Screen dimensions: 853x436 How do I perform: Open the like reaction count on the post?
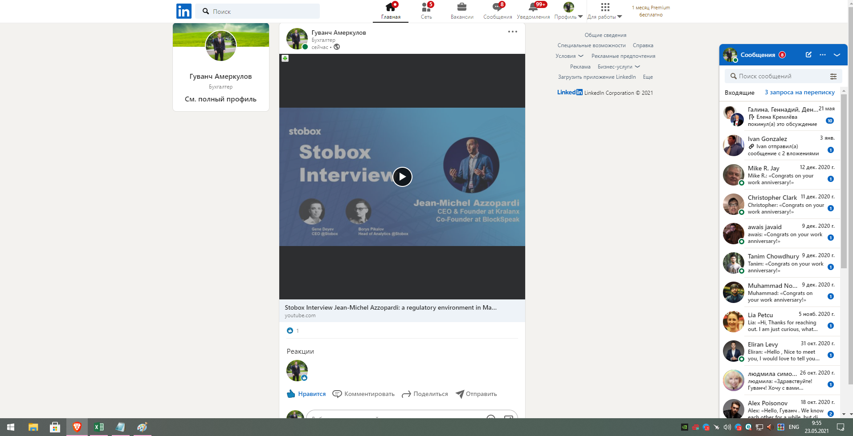(293, 331)
